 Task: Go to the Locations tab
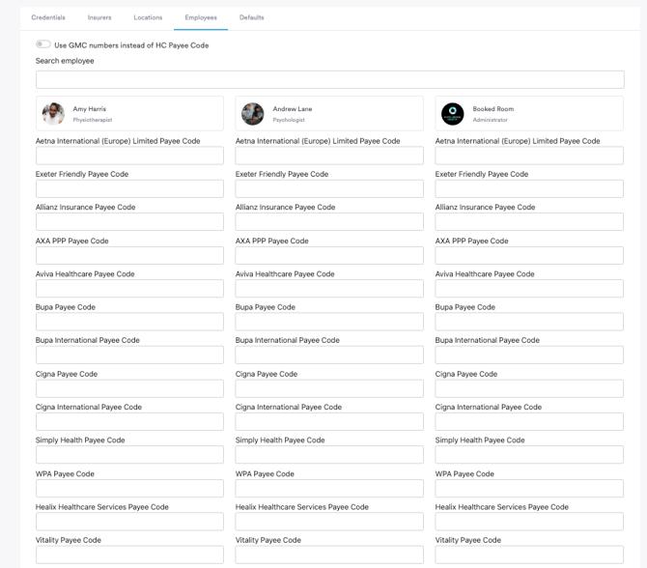pos(148,17)
